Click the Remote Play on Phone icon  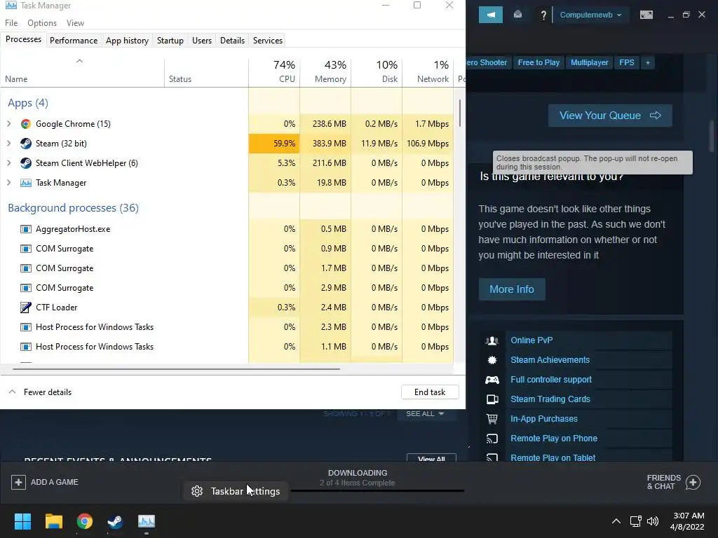pyautogui.click(x=492, y=439)
